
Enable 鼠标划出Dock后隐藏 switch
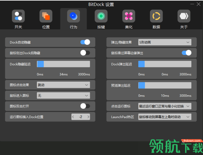(85, 53)
